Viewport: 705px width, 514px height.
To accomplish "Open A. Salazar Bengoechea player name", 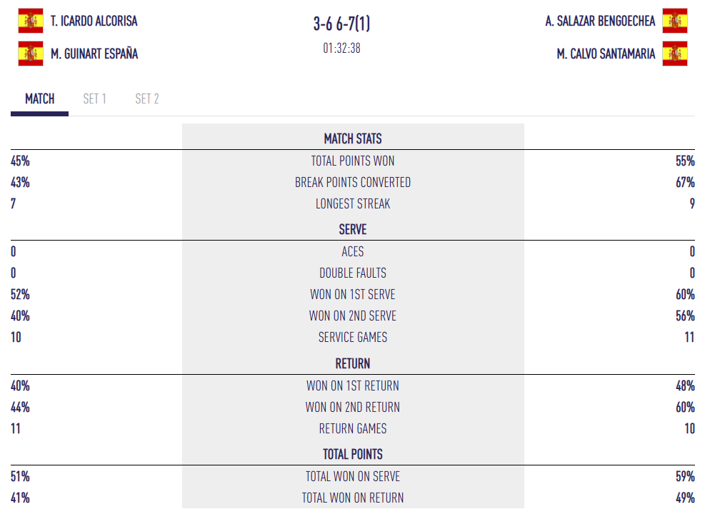I will [600, 21].
